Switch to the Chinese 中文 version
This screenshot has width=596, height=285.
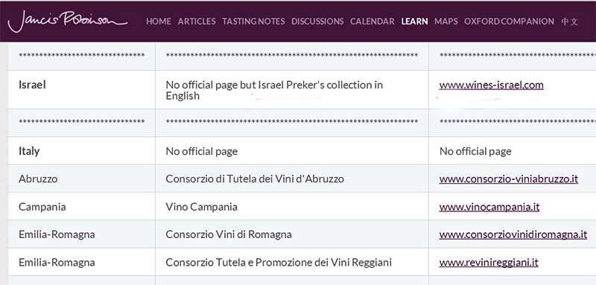tap(569, 22)
